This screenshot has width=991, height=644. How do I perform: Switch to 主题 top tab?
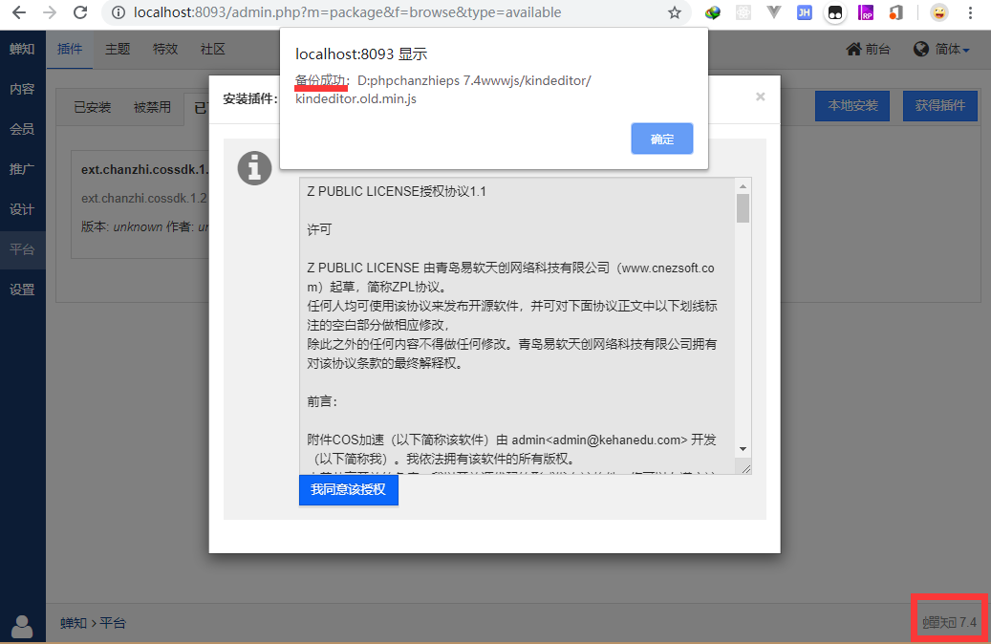click(118, 50)
